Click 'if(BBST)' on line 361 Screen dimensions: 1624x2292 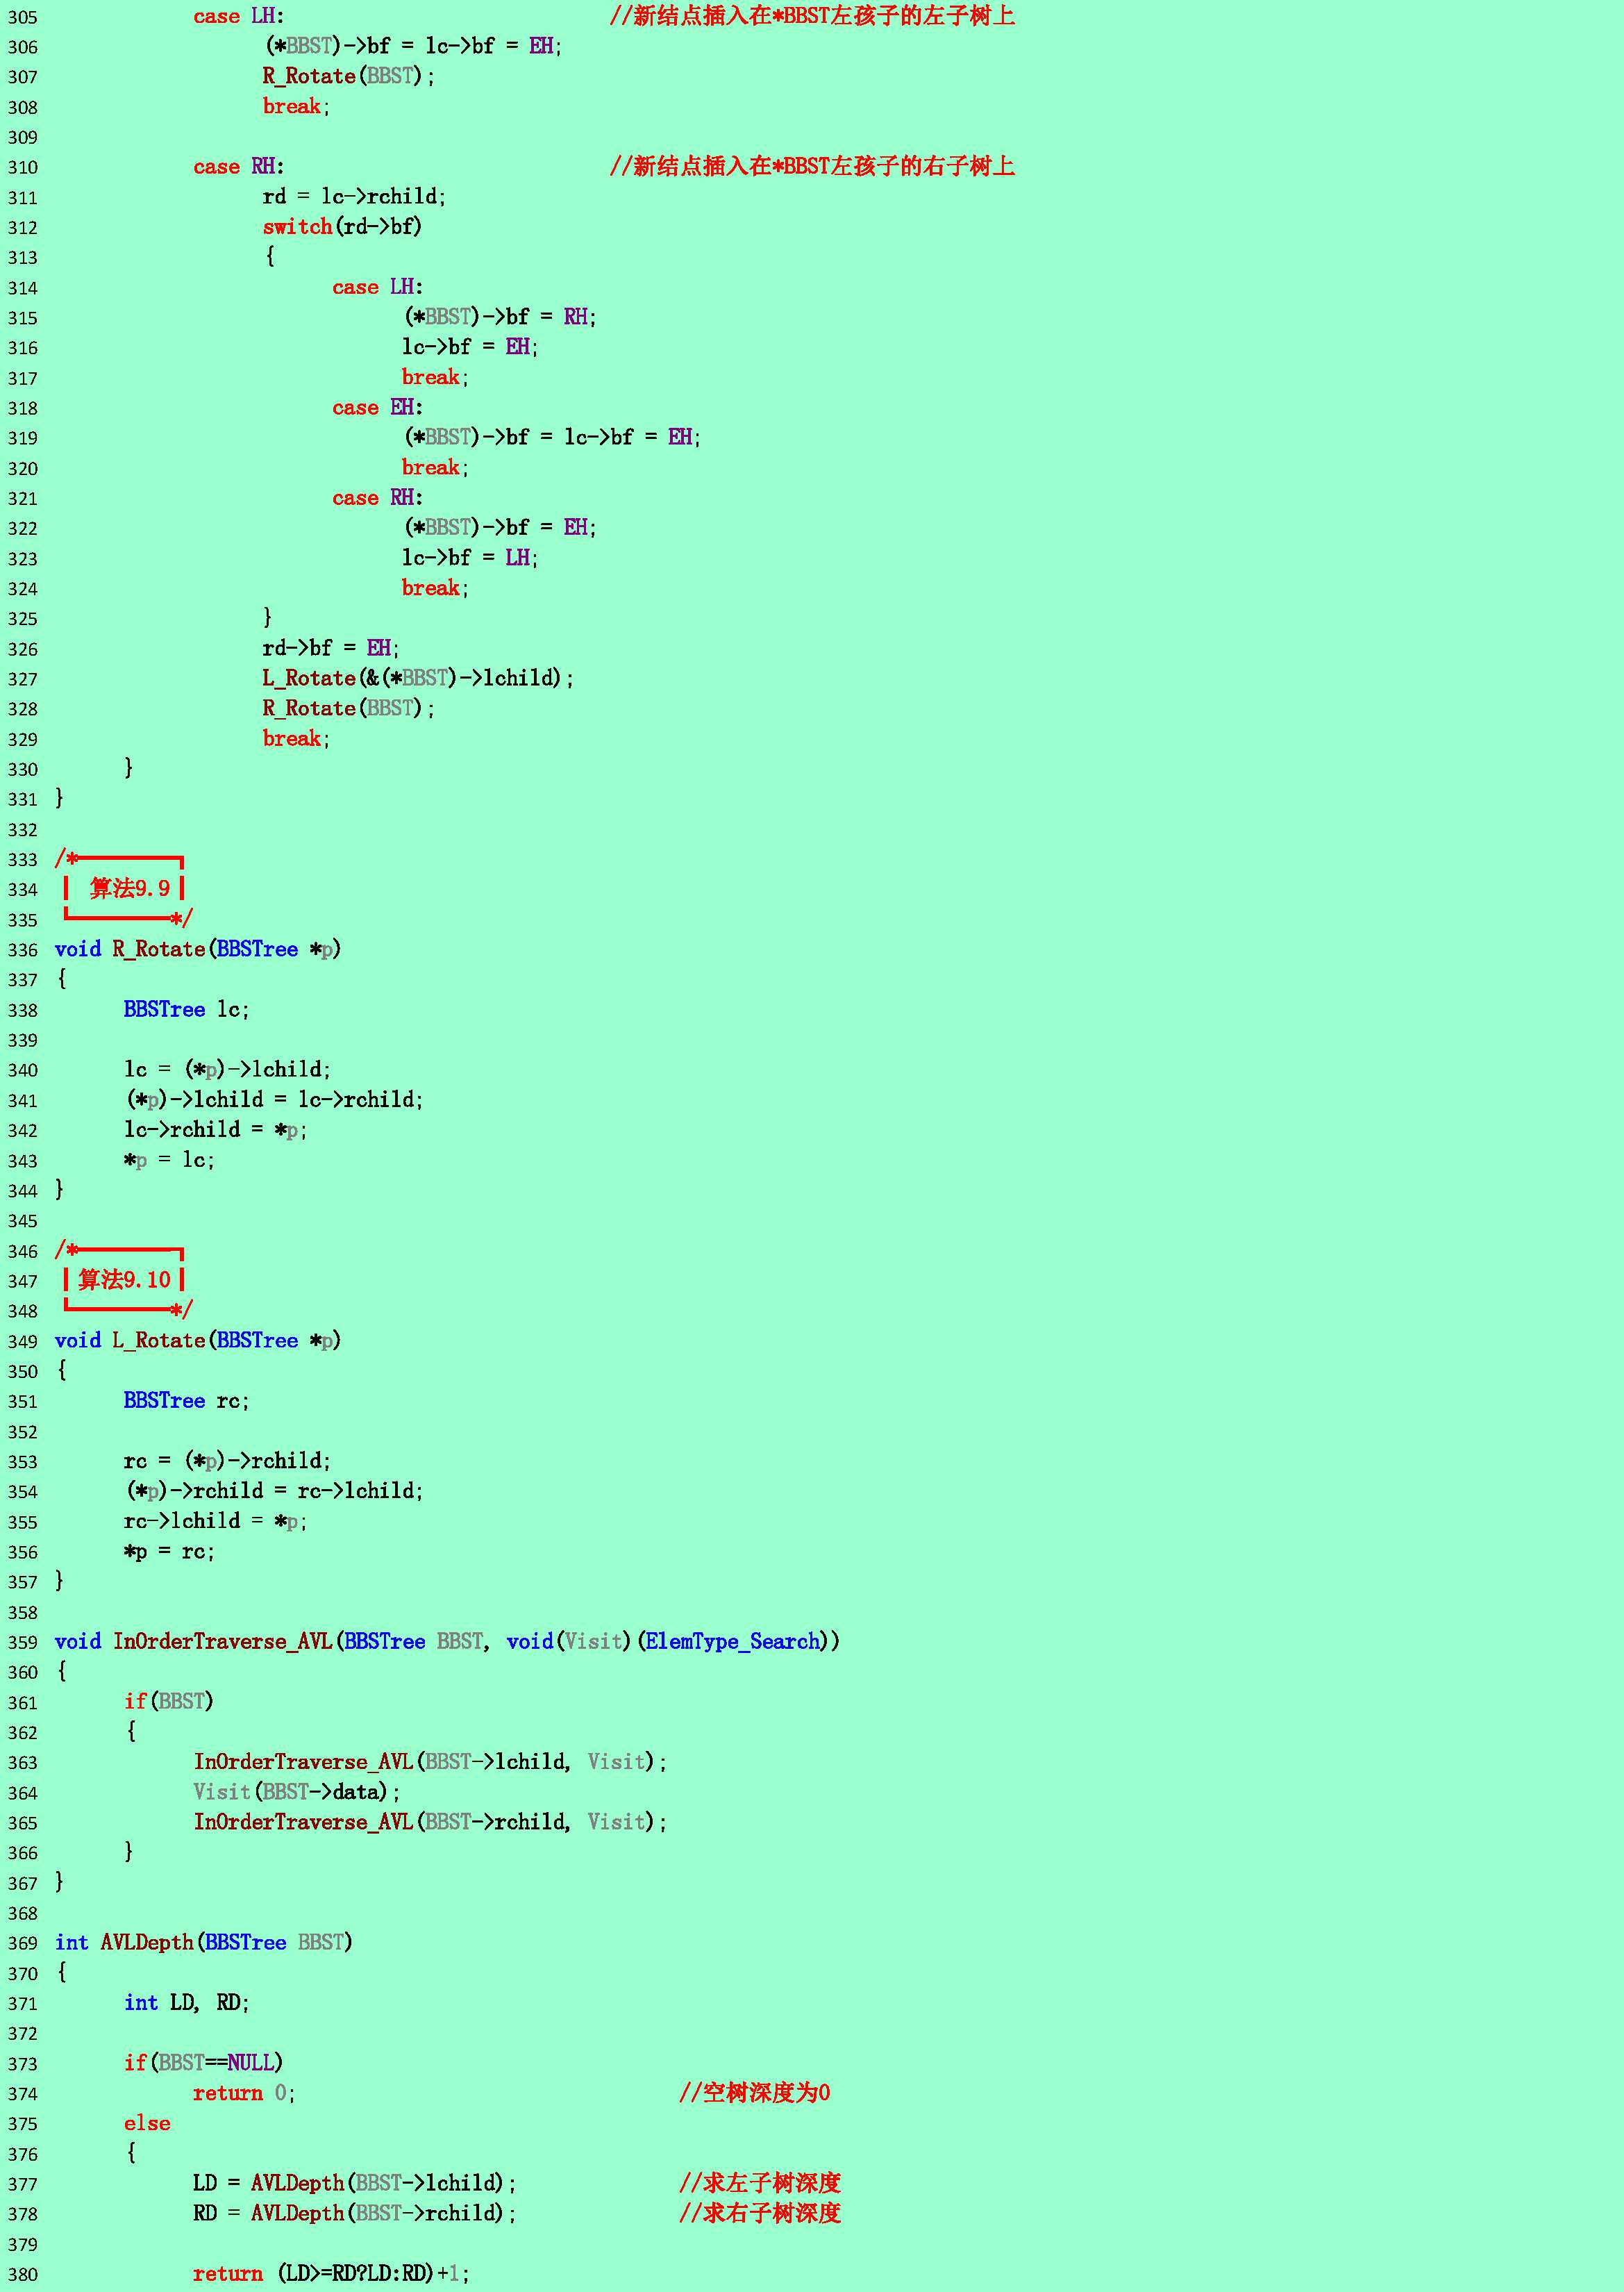[x=168, y=1702]
